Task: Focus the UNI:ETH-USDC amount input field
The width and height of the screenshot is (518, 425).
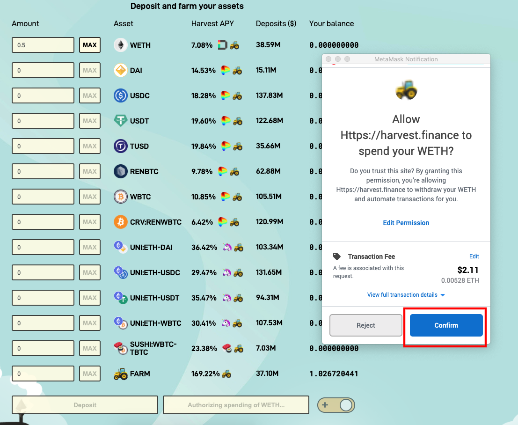Action: click(43, 272)
